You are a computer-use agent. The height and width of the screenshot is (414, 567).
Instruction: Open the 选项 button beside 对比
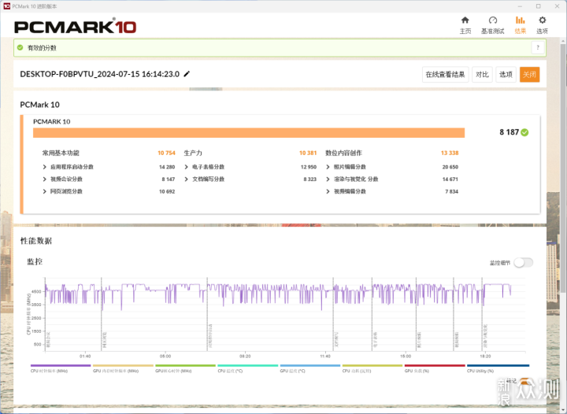pos(506,75)
